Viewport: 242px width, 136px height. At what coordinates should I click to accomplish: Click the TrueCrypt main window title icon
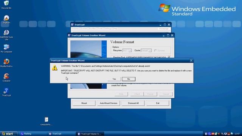pos(73,25)
